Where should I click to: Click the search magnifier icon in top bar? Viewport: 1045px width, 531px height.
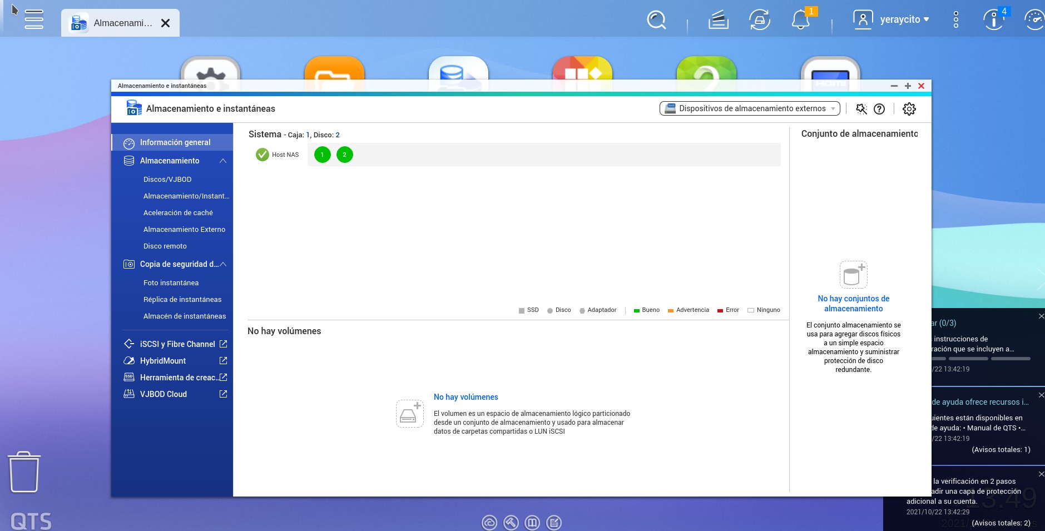[x=656, y=21]
